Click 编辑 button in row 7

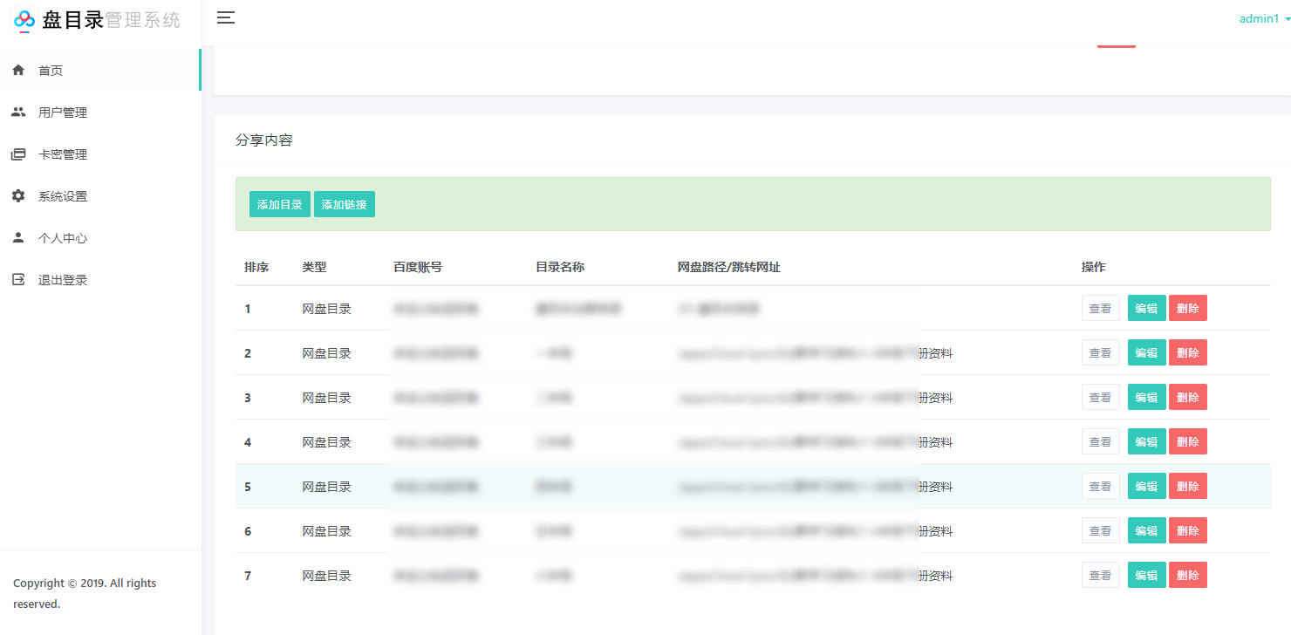pos(1146,575)
